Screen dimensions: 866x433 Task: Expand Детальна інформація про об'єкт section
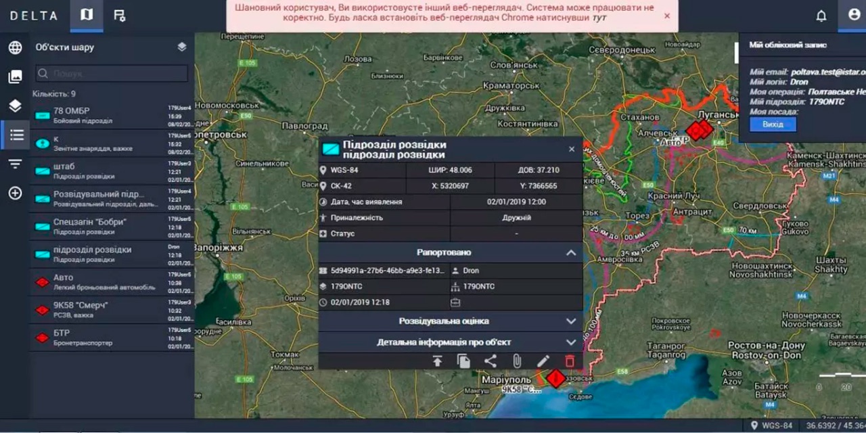coord(570,342)
